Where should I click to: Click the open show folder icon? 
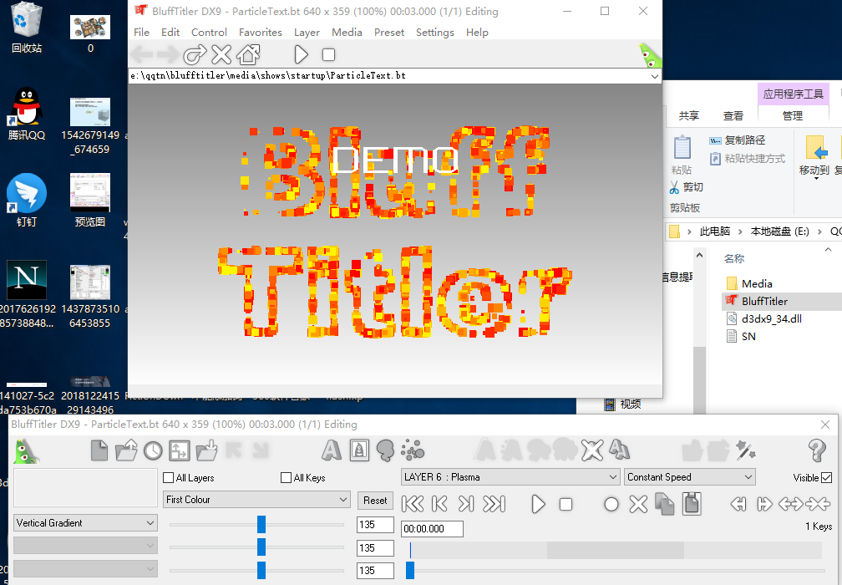click(x=126, y=450)
